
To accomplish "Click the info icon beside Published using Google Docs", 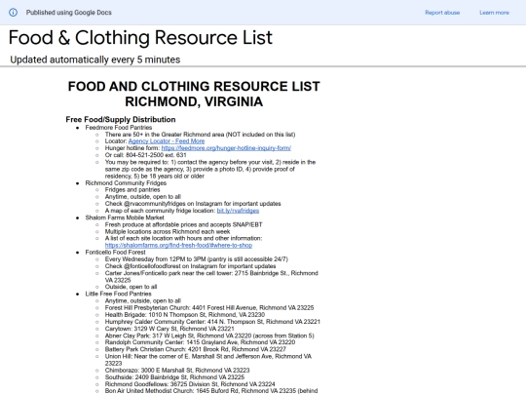I will point(13,13).
